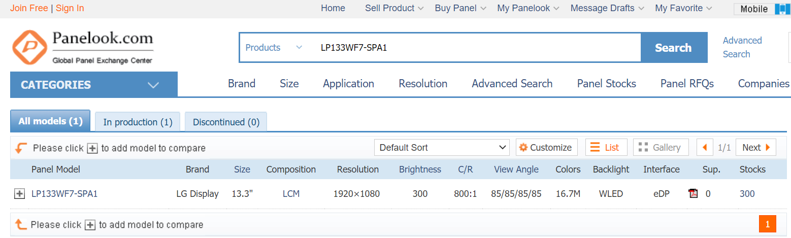
Task: Sort by the C/R column header
Action: pyautogui.click(x=466, y=169)
